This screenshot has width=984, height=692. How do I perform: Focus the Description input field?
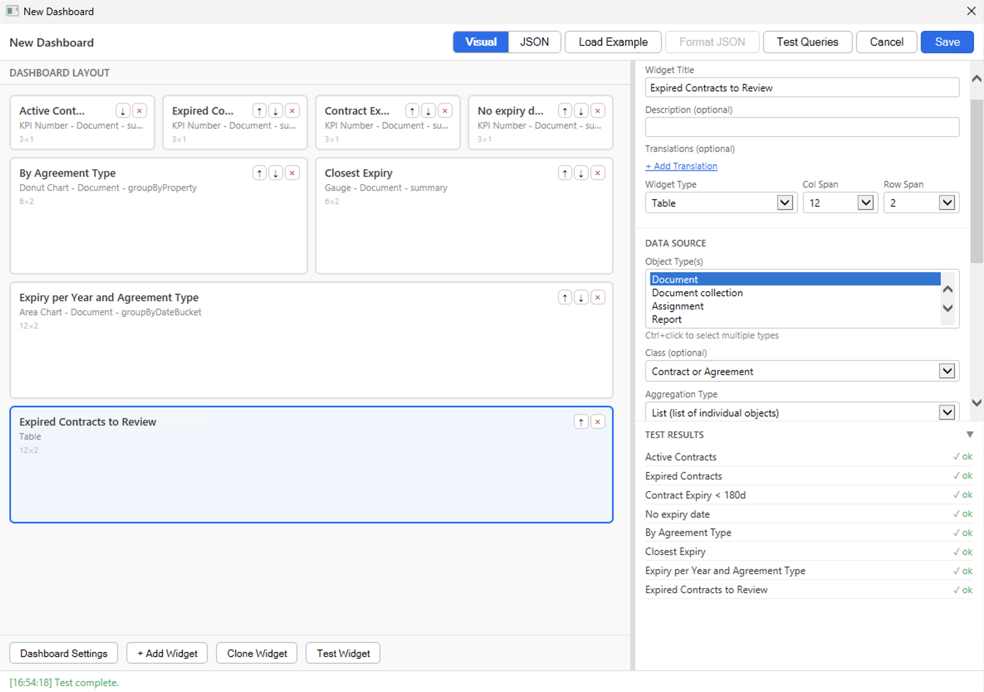pos(802,127)
